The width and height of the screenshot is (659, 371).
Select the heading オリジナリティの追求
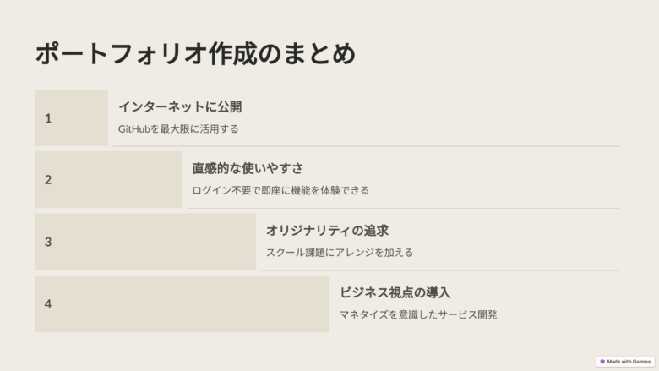tap(327, 231)
